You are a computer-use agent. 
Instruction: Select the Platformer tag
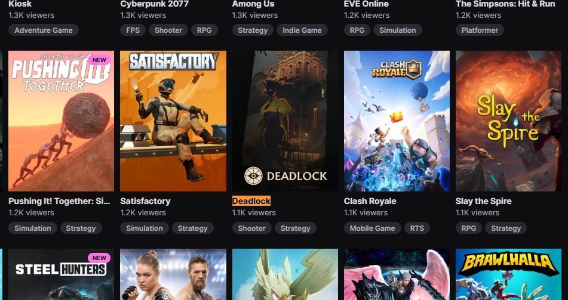pos(480,30)
